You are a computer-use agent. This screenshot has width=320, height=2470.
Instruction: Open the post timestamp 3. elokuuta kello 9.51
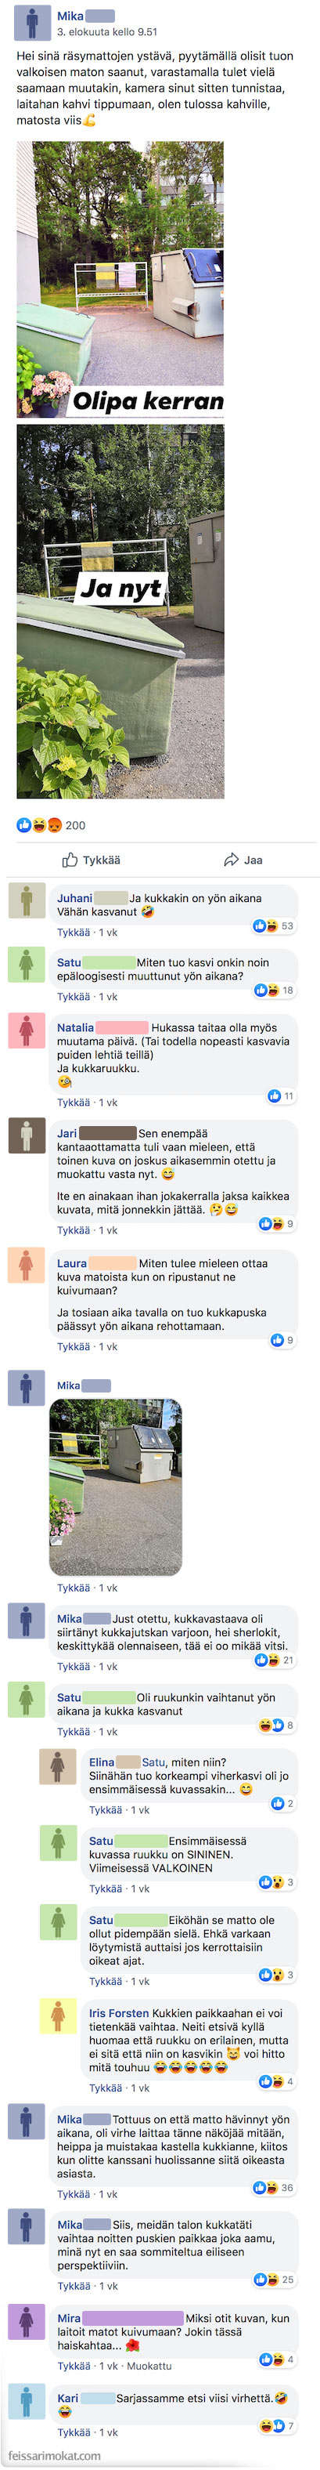click(x=106, y=31)
